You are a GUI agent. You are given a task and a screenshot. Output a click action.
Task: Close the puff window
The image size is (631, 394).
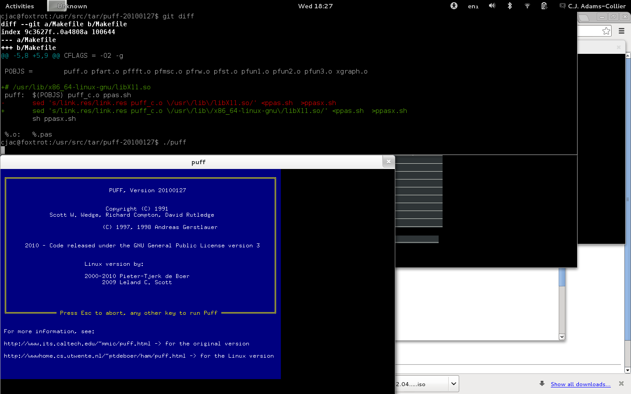click(388, 162)
